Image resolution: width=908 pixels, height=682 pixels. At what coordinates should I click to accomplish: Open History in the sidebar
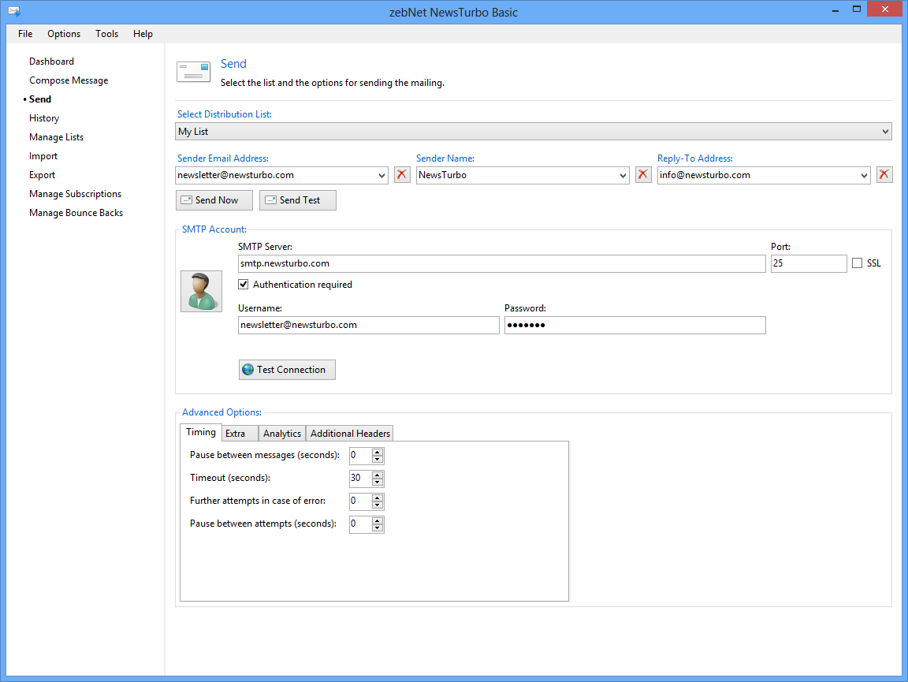pyautogui.click(x=44, y=118)
